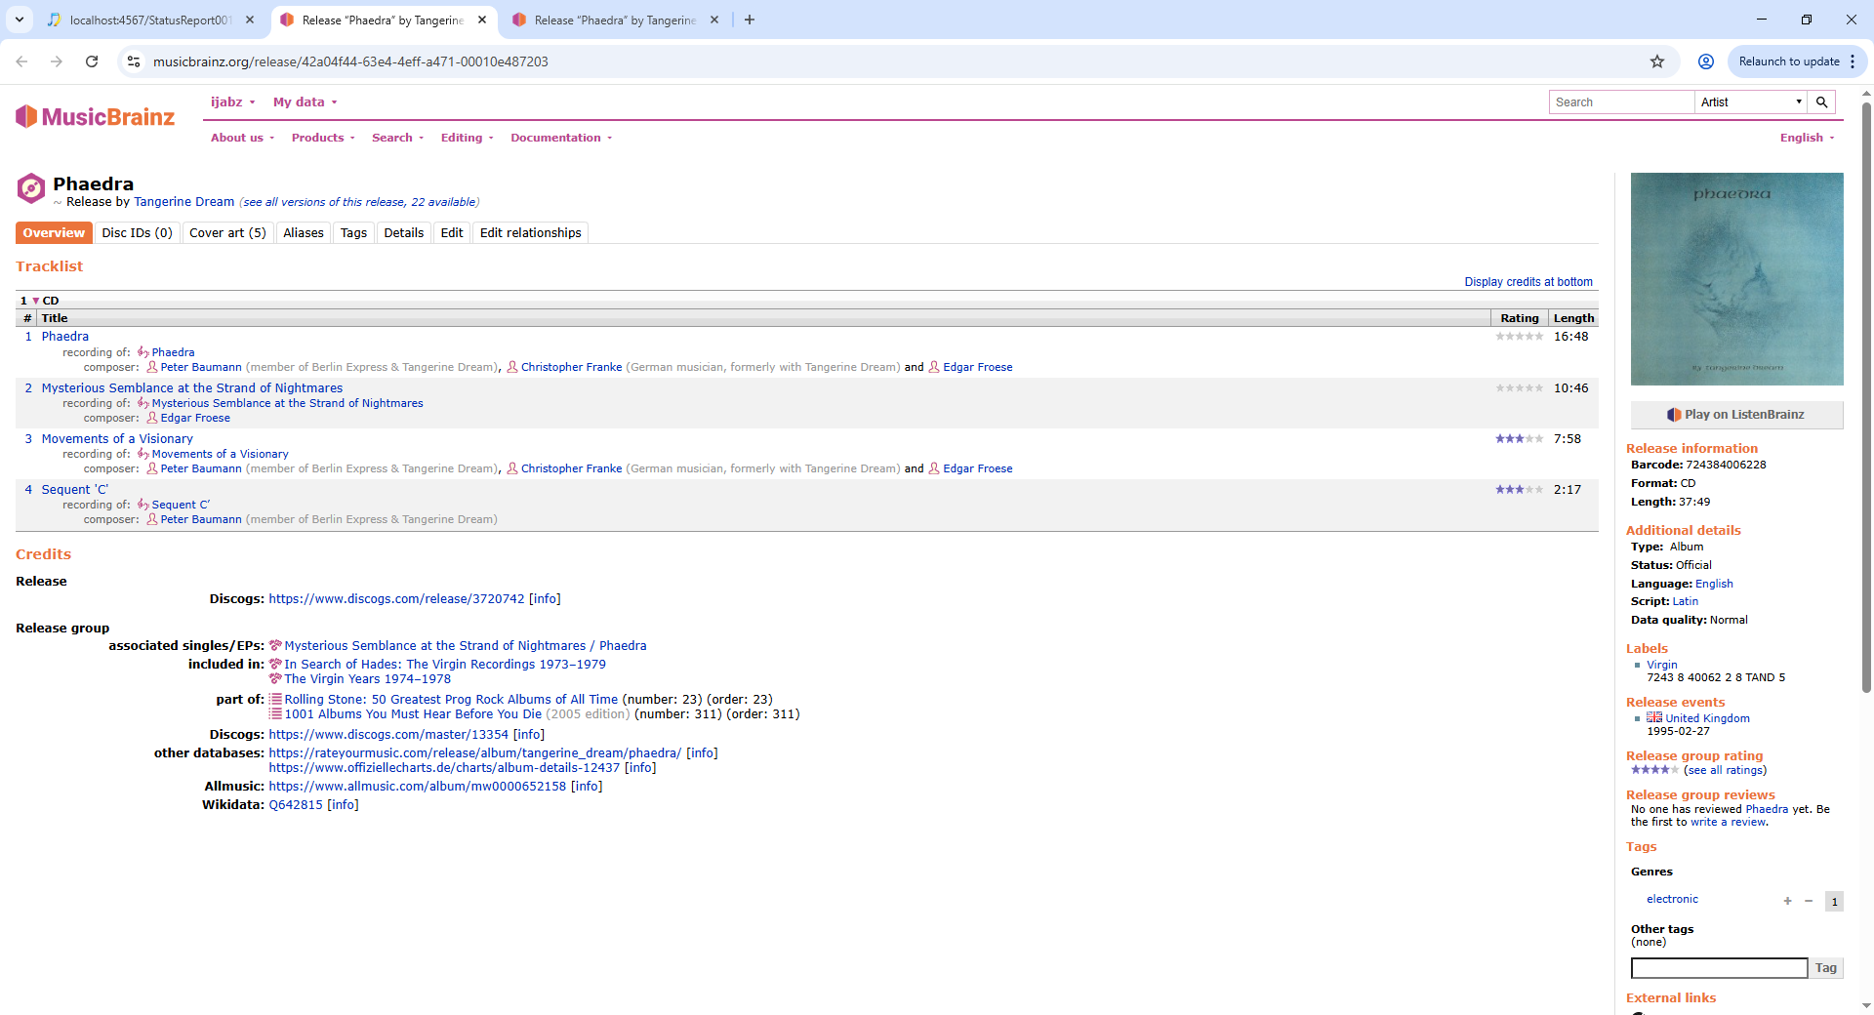
Task: Expand the Products menu
Action: (323, 138)
